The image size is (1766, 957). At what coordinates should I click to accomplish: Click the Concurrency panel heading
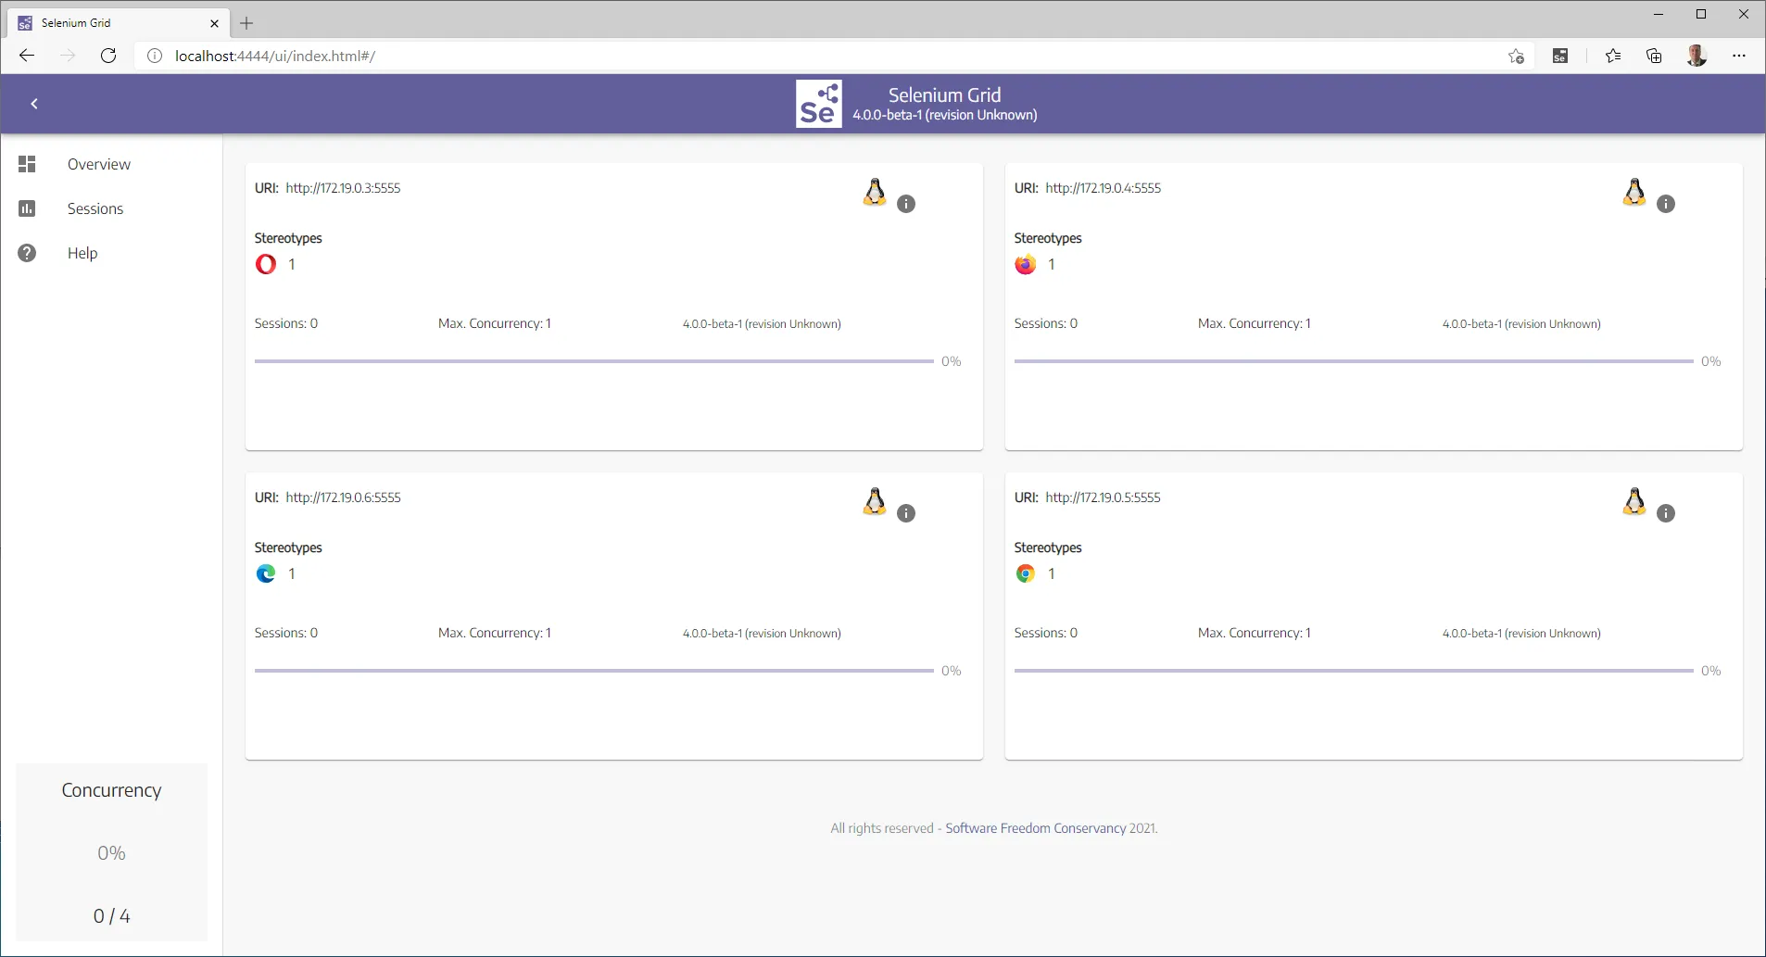pos(111,790)
